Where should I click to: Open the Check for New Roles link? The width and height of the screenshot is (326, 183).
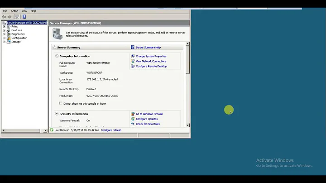click(148, 124)
